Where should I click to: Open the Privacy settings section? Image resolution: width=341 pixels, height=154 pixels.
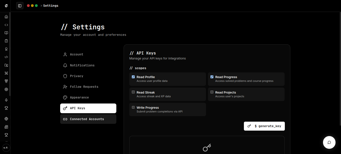pos(88,76)
